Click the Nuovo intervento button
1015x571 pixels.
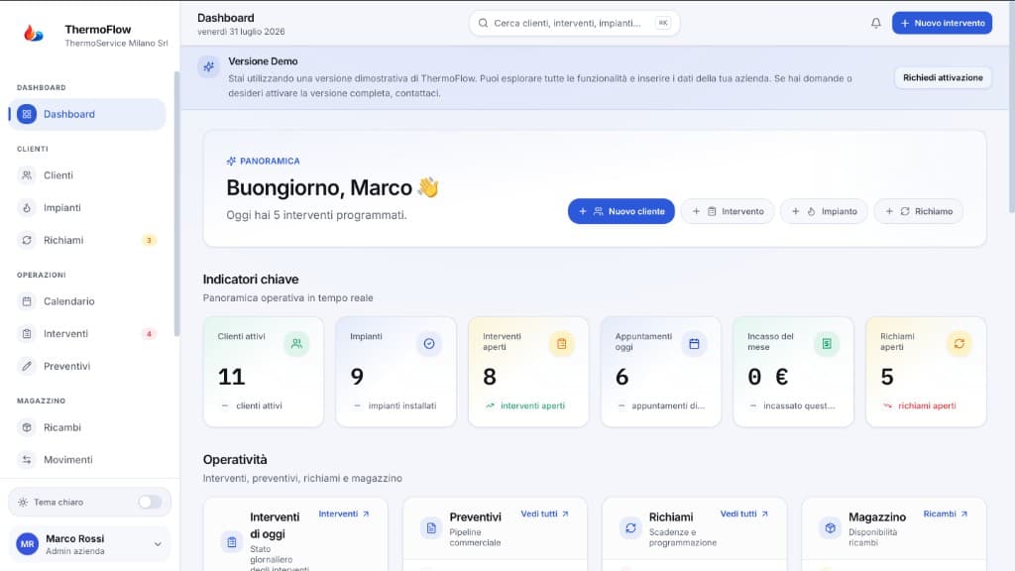click(x=942, y=24)
